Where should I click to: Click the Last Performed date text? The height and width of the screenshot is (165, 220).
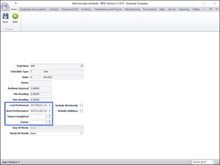click(39, 105)
